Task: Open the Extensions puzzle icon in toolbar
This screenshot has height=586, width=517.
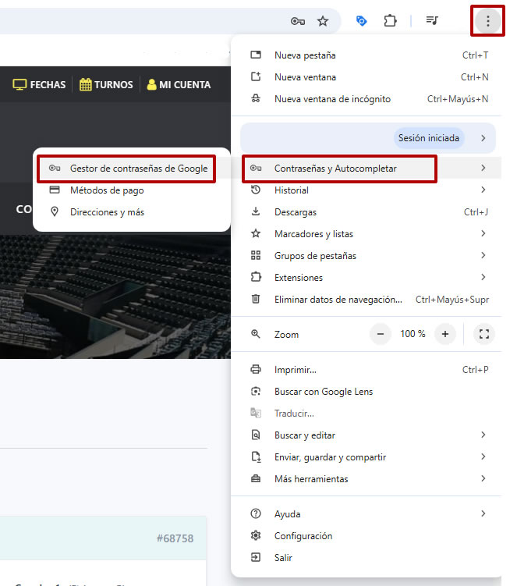Action: (390, 21)
